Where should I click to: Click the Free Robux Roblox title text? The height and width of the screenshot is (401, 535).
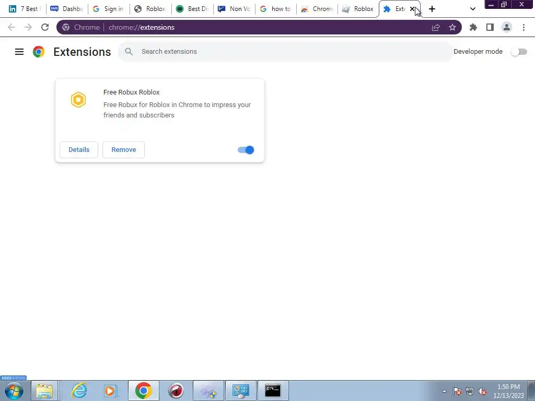pyautogui.click(x=131, y=92)
